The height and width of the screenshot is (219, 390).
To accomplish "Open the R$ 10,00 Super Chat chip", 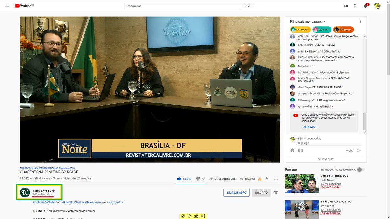I will coord(300,30).
